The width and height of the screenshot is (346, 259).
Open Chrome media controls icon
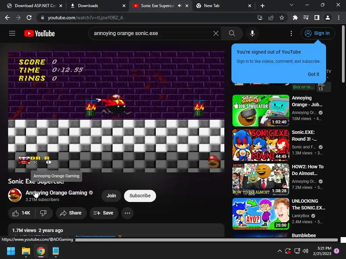tap(306, 18)
